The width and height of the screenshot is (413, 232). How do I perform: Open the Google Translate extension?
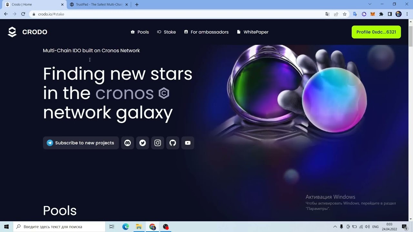point(355,14)
